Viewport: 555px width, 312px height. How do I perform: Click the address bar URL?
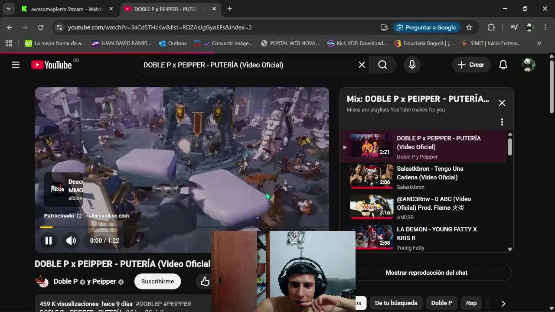(160, 27)
